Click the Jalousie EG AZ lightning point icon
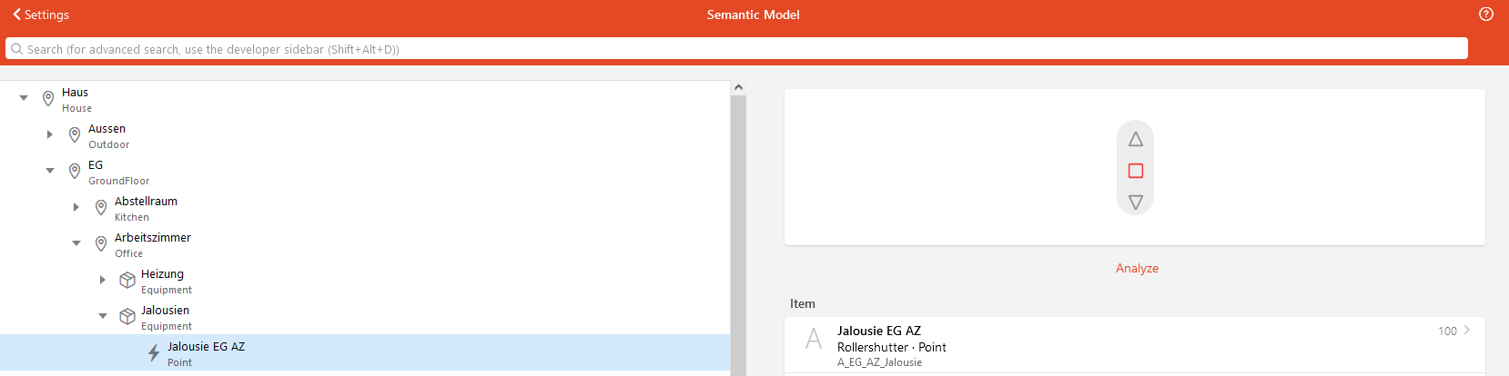 tap(154, 353)
